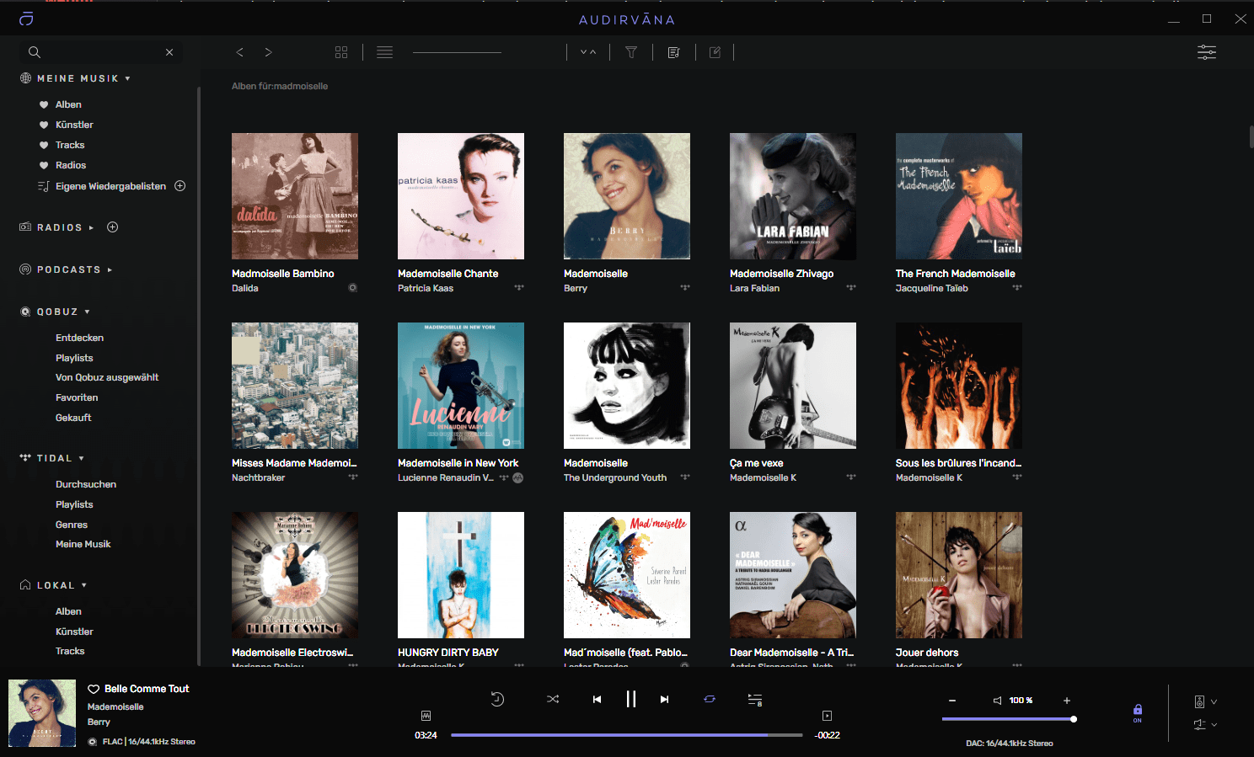This screenshot has width=1254, height=757.
Task: Click the search magnifier icon
Action: point(35,52)
